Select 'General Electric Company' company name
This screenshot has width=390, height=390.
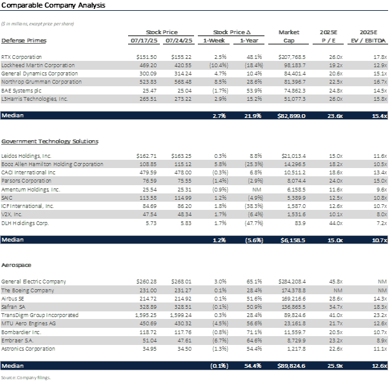(34, 282)
